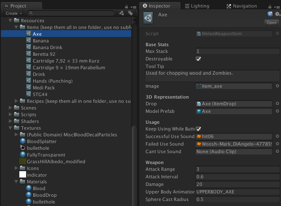Uncheck Keep Using While Button checkbox
The width and height of the screenshot is (281, 206).
(199, 129)
